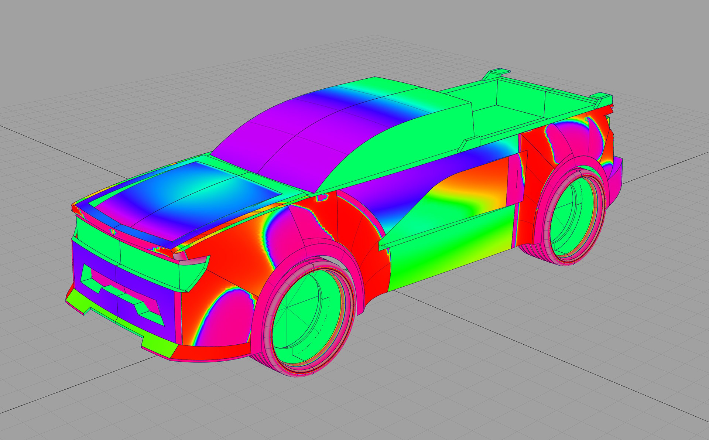Click the small emblem on the car's nose
Image resolution: width=709 pixels, height=440 pixels.
(113, 232)
